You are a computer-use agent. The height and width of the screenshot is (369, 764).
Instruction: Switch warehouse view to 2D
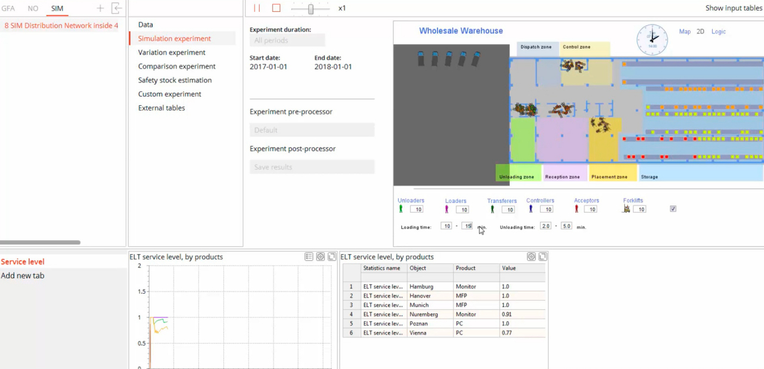[701, 32]
